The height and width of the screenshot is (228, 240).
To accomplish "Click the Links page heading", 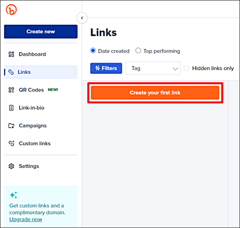I will [x=104, y=32].
